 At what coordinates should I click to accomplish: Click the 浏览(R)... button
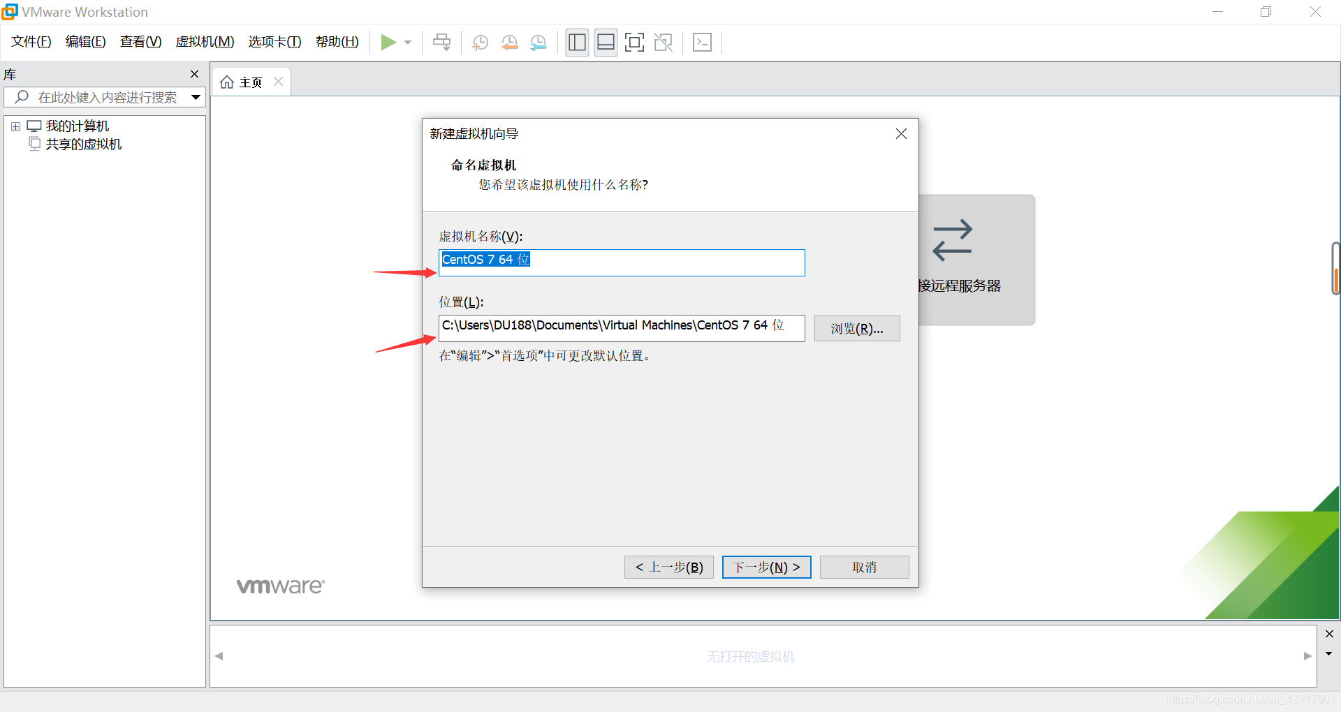[x=857, y=329]
